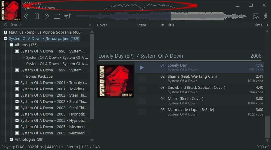
Task: Select Anthologies (39) folder
Action: pos(29,139)
